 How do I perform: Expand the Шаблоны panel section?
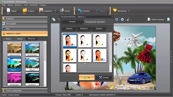[25, 19]
